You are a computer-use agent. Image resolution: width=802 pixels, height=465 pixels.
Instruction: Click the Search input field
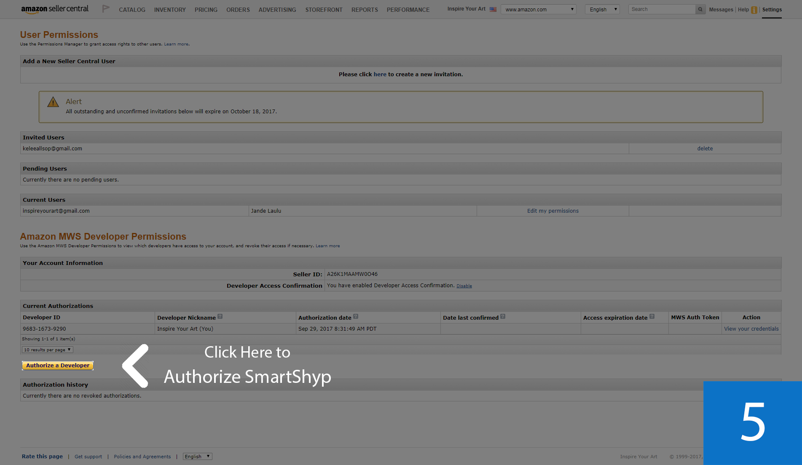pos(662,9)
